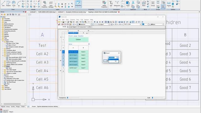This screenshot has height=113, width=201.
Task: Open File menu in Table edit window
Action: click(x=60, y=19)
